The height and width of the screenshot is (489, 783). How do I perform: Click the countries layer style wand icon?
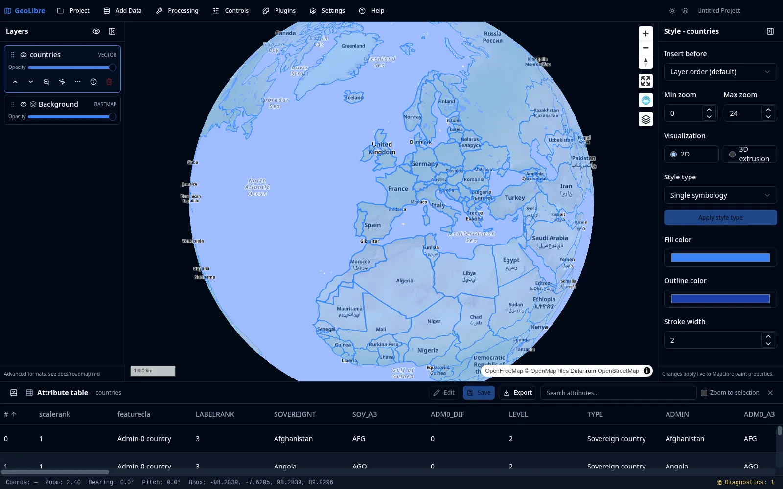point(62,82)
